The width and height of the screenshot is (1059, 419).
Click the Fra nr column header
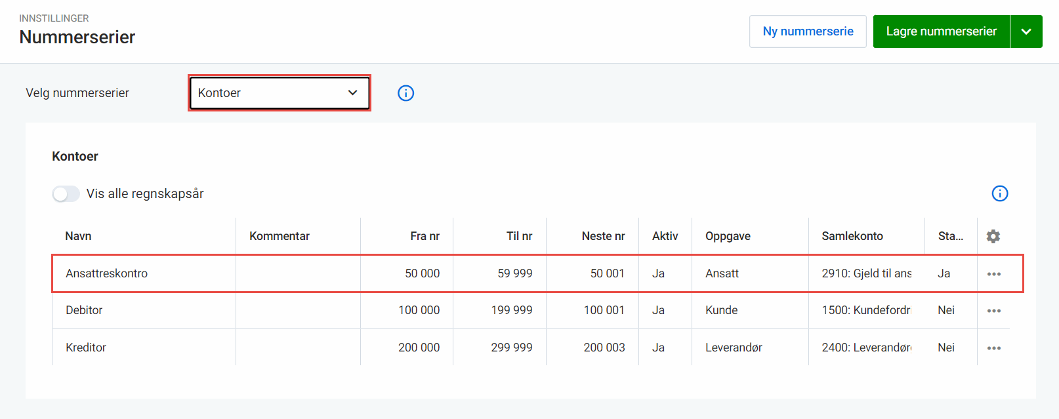point(425,236)
